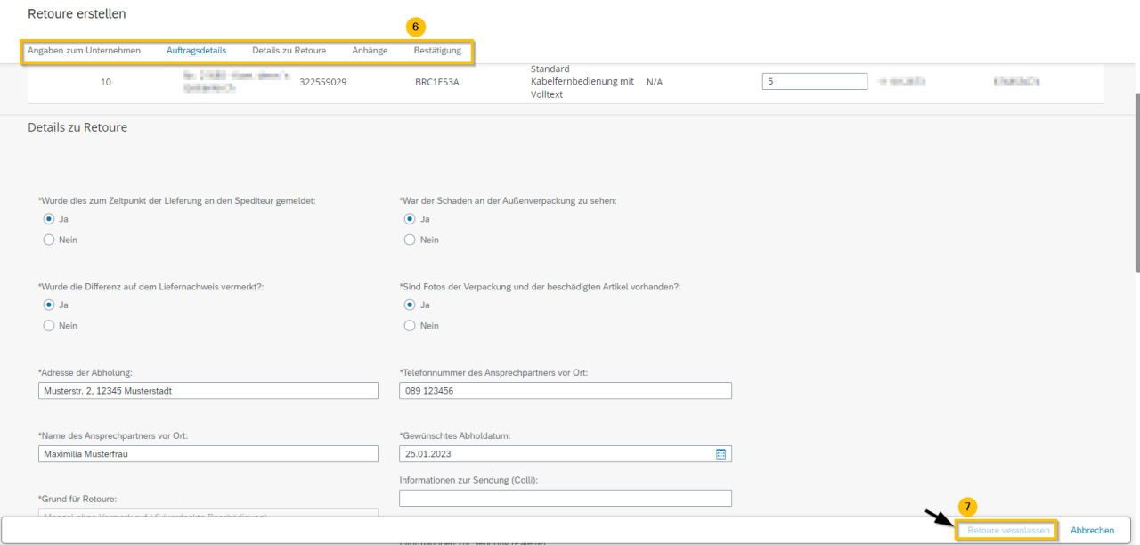Click the vertical page scrollbar
Image resolution: width=1140 pixels, height=545 pixels.
(x=1136, y=183)
